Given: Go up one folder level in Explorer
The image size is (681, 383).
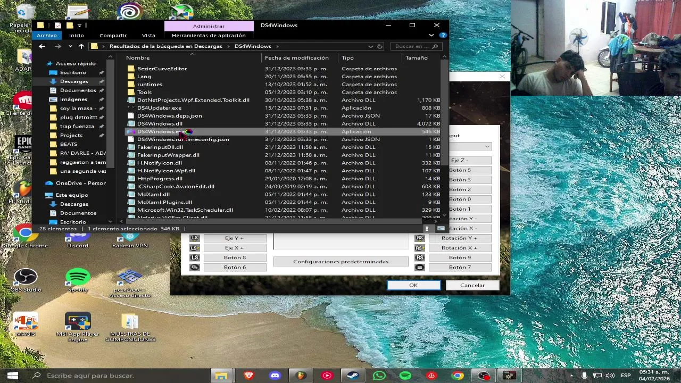Looking at the screenshot, I should [x=81, y=46].
